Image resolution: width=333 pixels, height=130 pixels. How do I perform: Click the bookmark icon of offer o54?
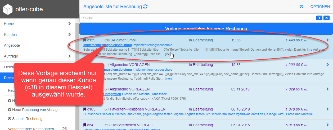click(x=85, y=125)
